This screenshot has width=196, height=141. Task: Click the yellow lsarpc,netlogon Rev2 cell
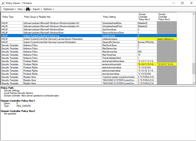click(x=167, y=39)
